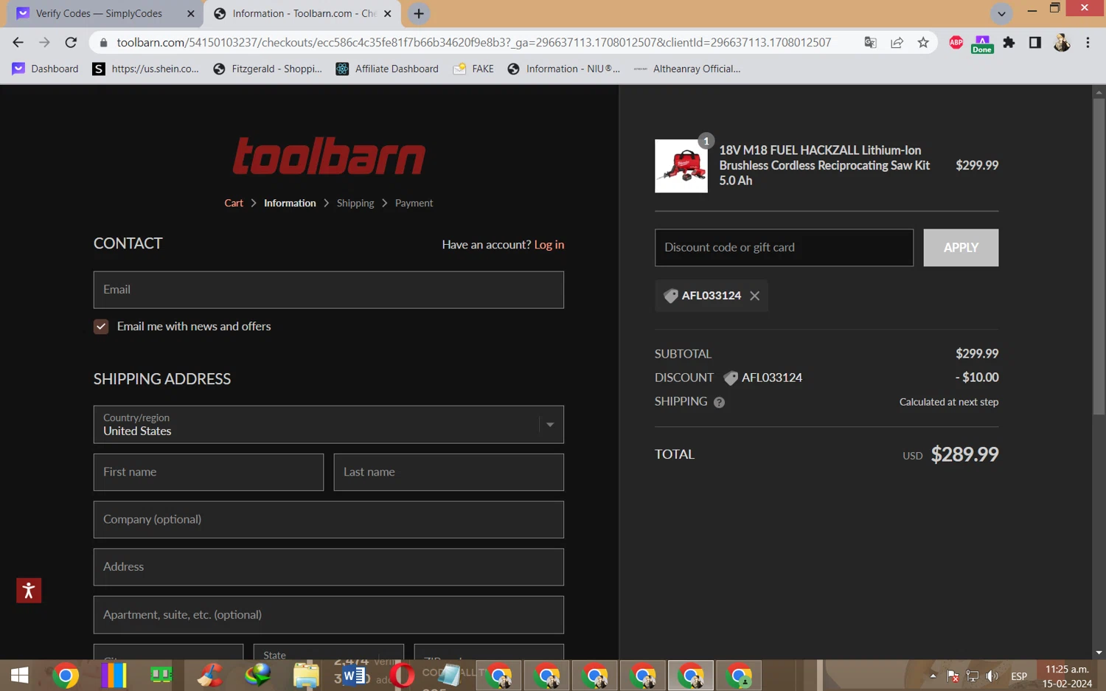
Task: Go to Cart breadcrumb link
Action: click(234, 203)
